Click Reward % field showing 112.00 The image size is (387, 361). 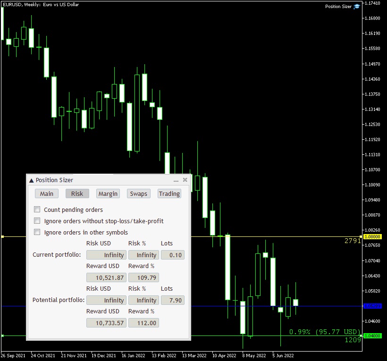(x=144, y=323)
